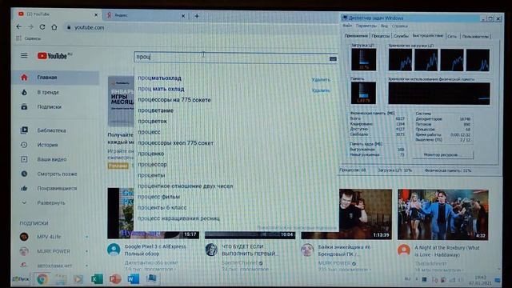Switch to Приложения tab in Task Manager
This screenshot has width=512, height=288.
click(x=356, y=36)
